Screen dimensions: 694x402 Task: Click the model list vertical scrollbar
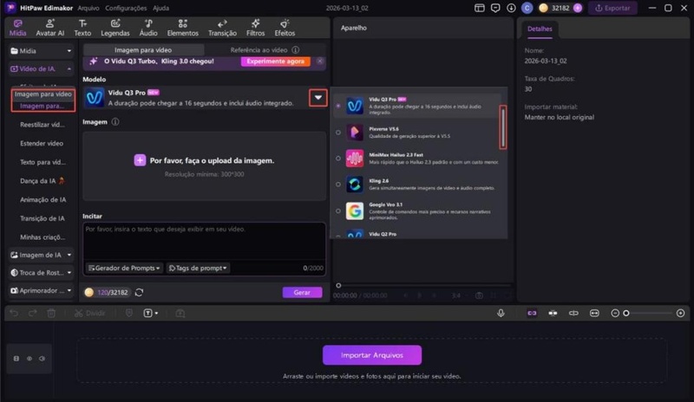click(x=503, y=128)
